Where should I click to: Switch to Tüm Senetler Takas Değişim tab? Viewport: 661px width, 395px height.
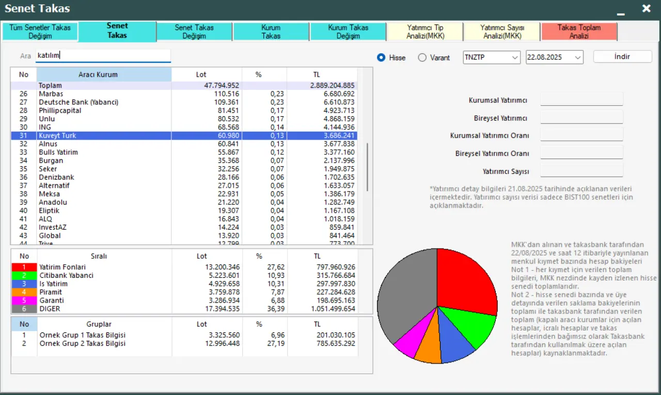pos(40,32)
